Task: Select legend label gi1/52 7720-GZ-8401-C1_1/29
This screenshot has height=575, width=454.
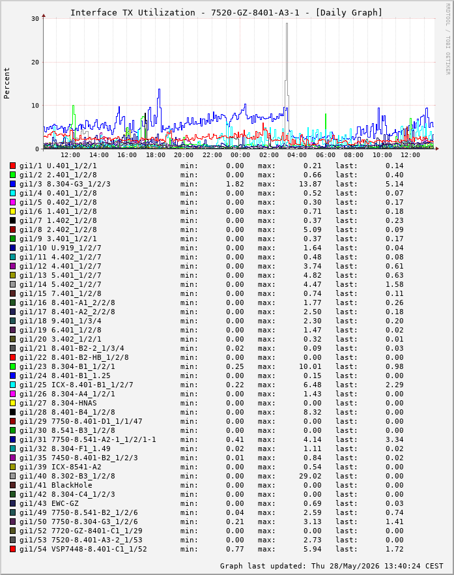Action: [81, 531]
